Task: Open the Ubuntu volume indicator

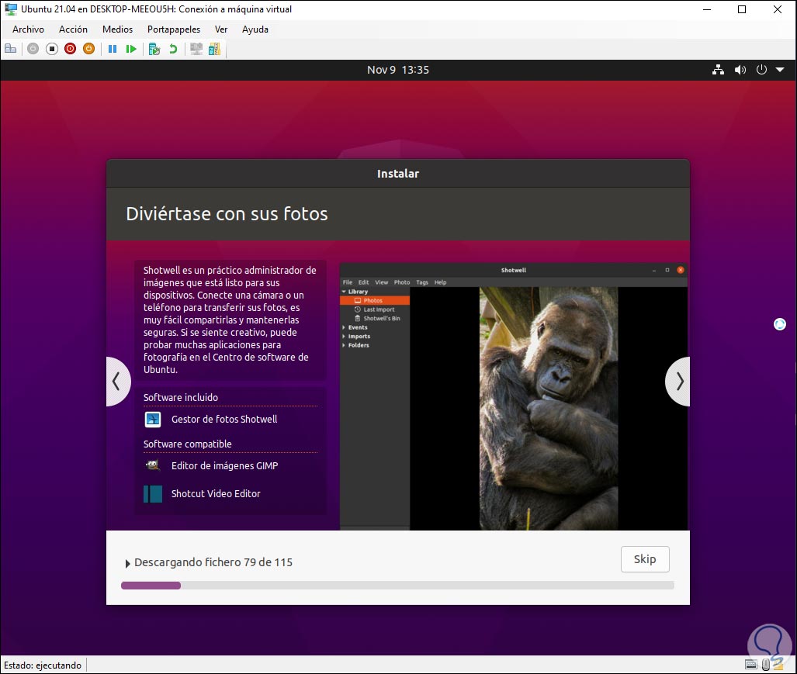Action: click(x=740, y=70)
